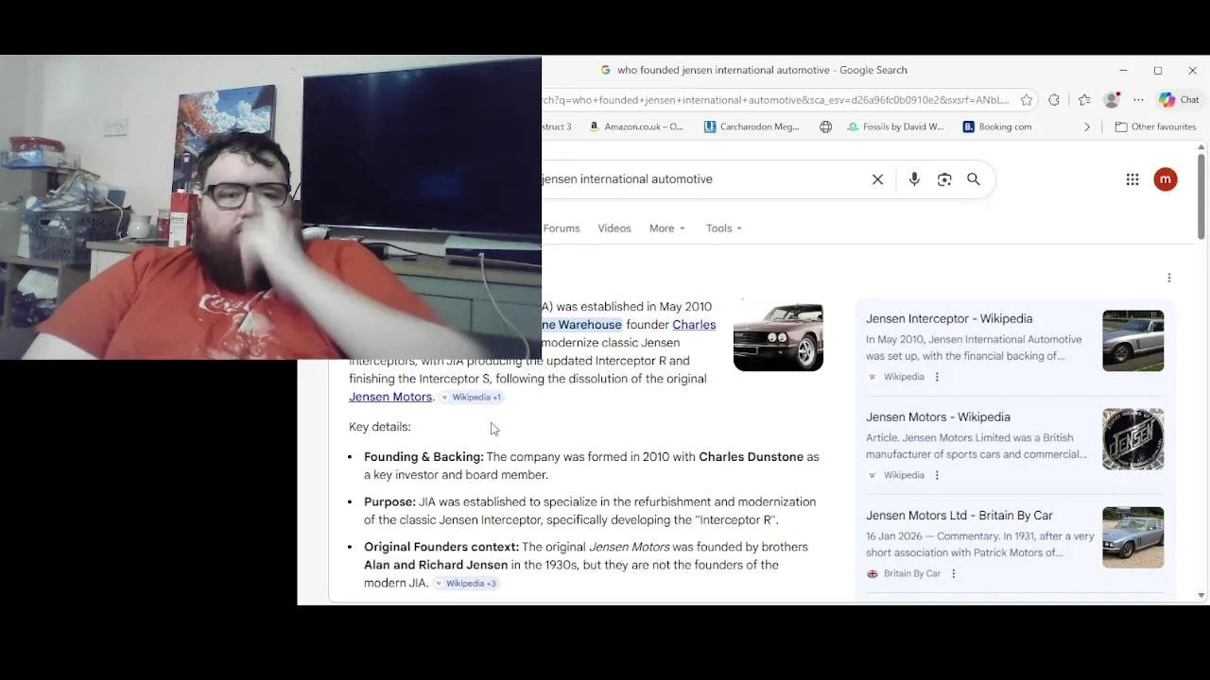
Task: Open AI overview three-dot options menu
Action: tap(1169, 278)
